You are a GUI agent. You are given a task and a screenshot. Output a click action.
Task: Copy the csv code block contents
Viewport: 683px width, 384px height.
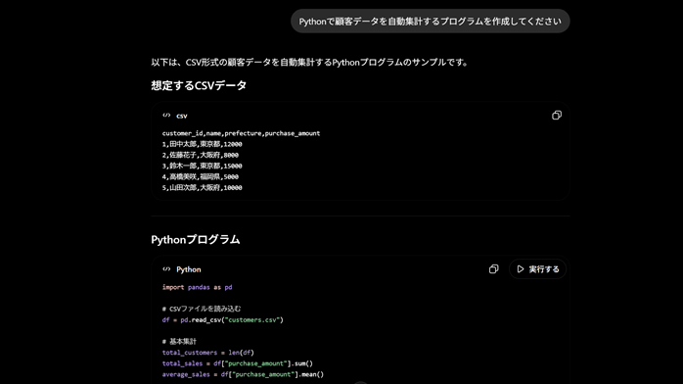point(556,115)
